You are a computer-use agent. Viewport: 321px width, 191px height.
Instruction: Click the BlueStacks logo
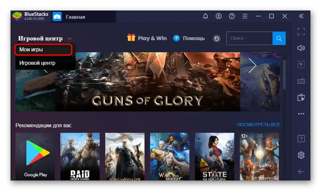point(17,16)
